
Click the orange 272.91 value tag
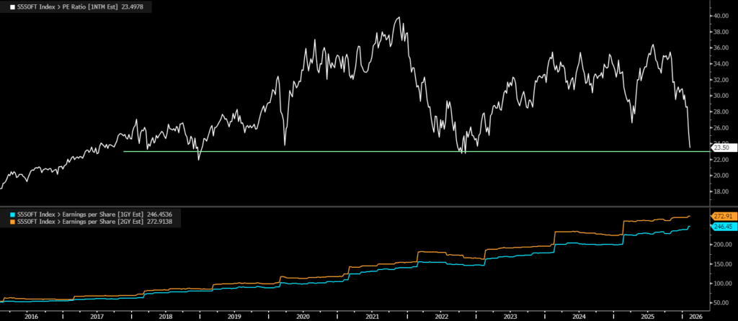[x=723, y=216]
